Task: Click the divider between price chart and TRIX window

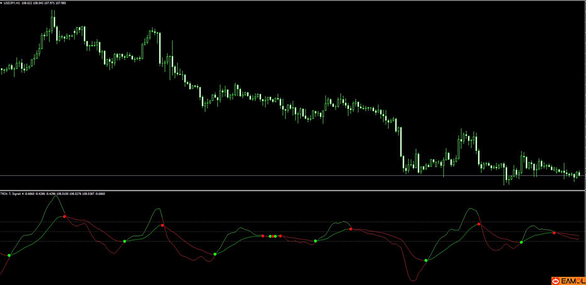Action: [x=282, y=190]
